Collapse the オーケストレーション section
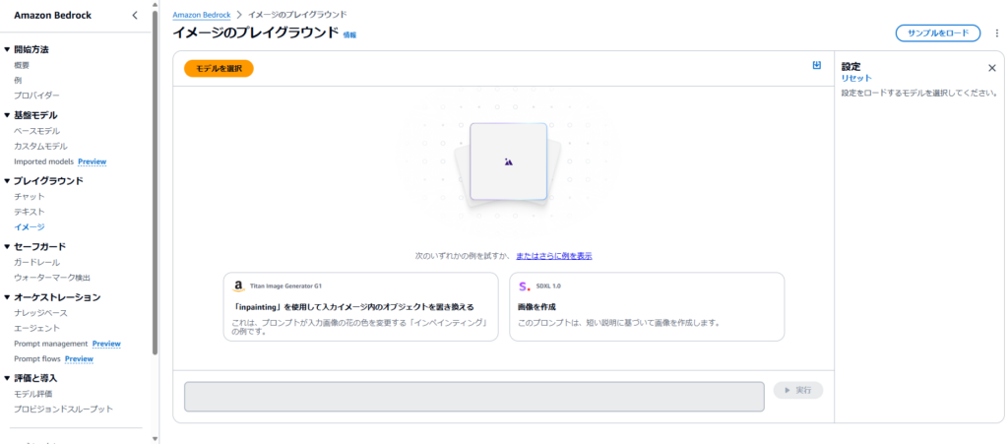 click(x=7, y=297)
